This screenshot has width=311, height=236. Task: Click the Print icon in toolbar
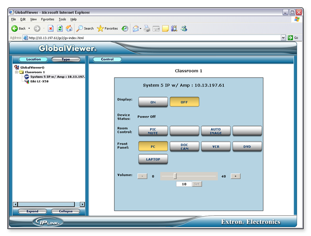click(x=147, y=29)
